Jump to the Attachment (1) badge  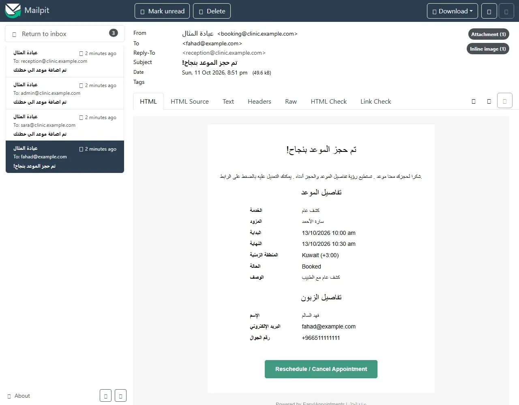[488, 34]
